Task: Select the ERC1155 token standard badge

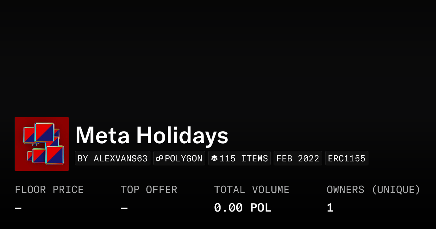Action: 347,158
